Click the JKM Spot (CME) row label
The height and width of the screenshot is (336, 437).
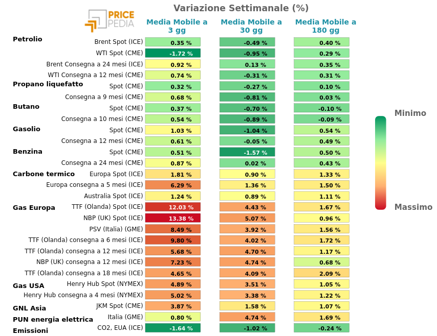pyautogui.click(x=120, y=306)
